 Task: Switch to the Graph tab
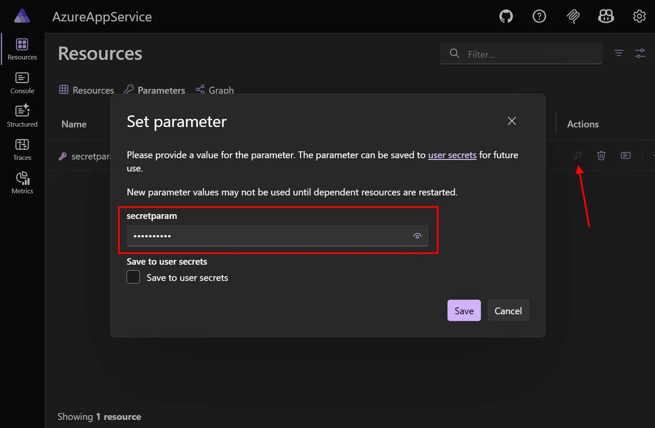pos(221,90)
